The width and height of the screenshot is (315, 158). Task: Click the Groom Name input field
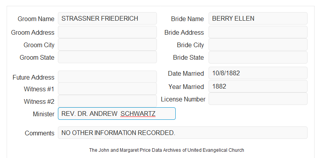[x=107, y=18]
